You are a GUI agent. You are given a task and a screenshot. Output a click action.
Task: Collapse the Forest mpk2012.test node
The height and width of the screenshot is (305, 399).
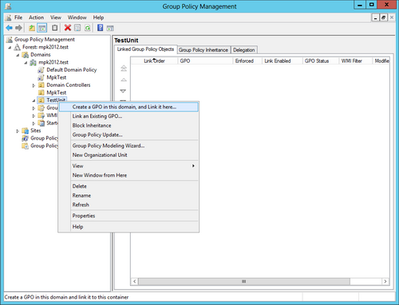(x=10, y=48)
